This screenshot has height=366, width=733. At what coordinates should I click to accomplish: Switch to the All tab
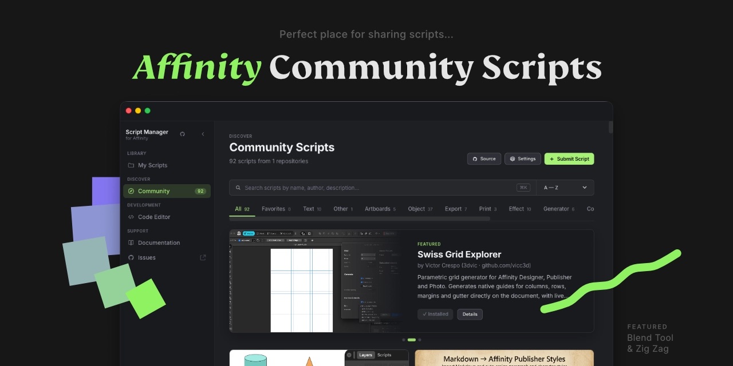[242, 209]
